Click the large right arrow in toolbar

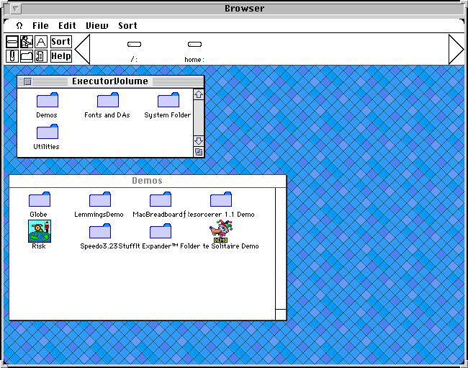click(456, 49)
